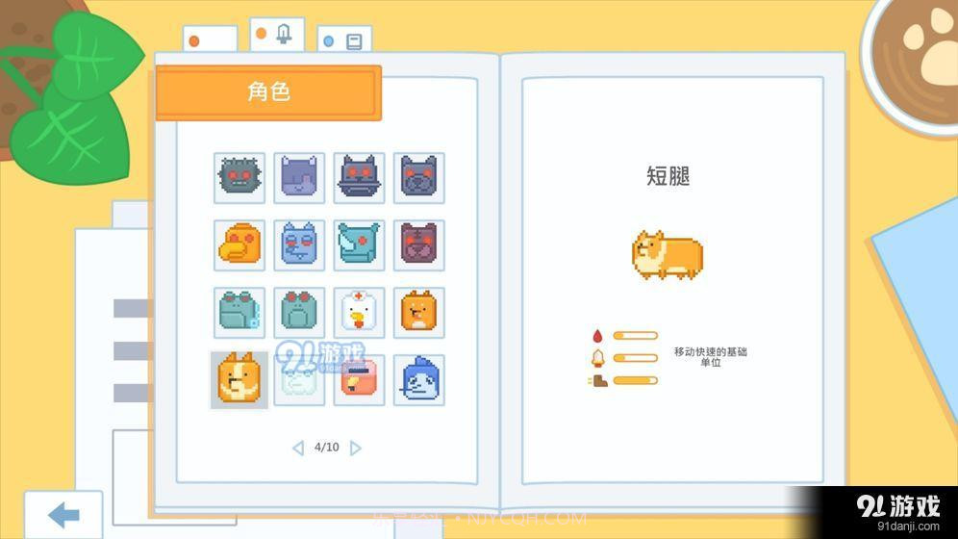958x539 pixels.
Task: Select the orange corgi character tile
Action: (239, 380)
